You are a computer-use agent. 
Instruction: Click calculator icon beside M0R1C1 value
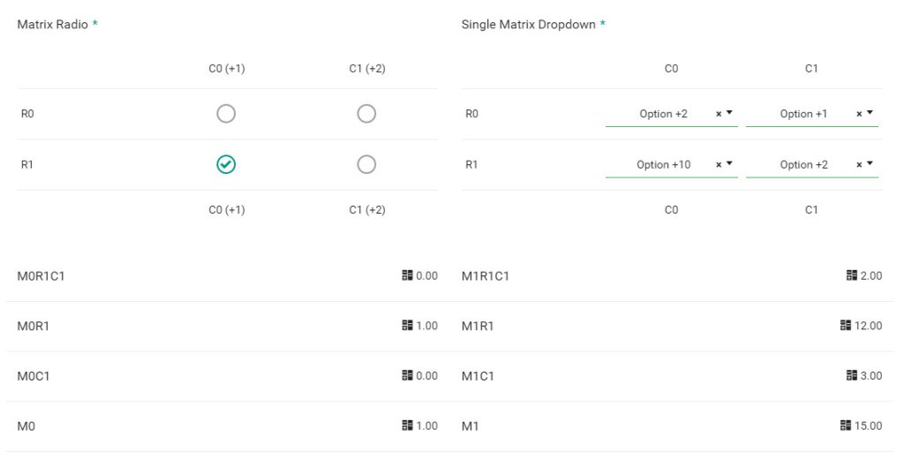pyautogui.click(x=407, y=275)
